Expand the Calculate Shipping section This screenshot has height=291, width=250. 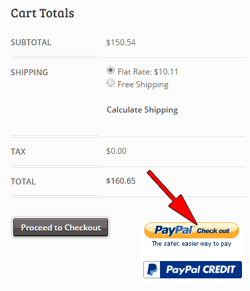click(143, 110)
